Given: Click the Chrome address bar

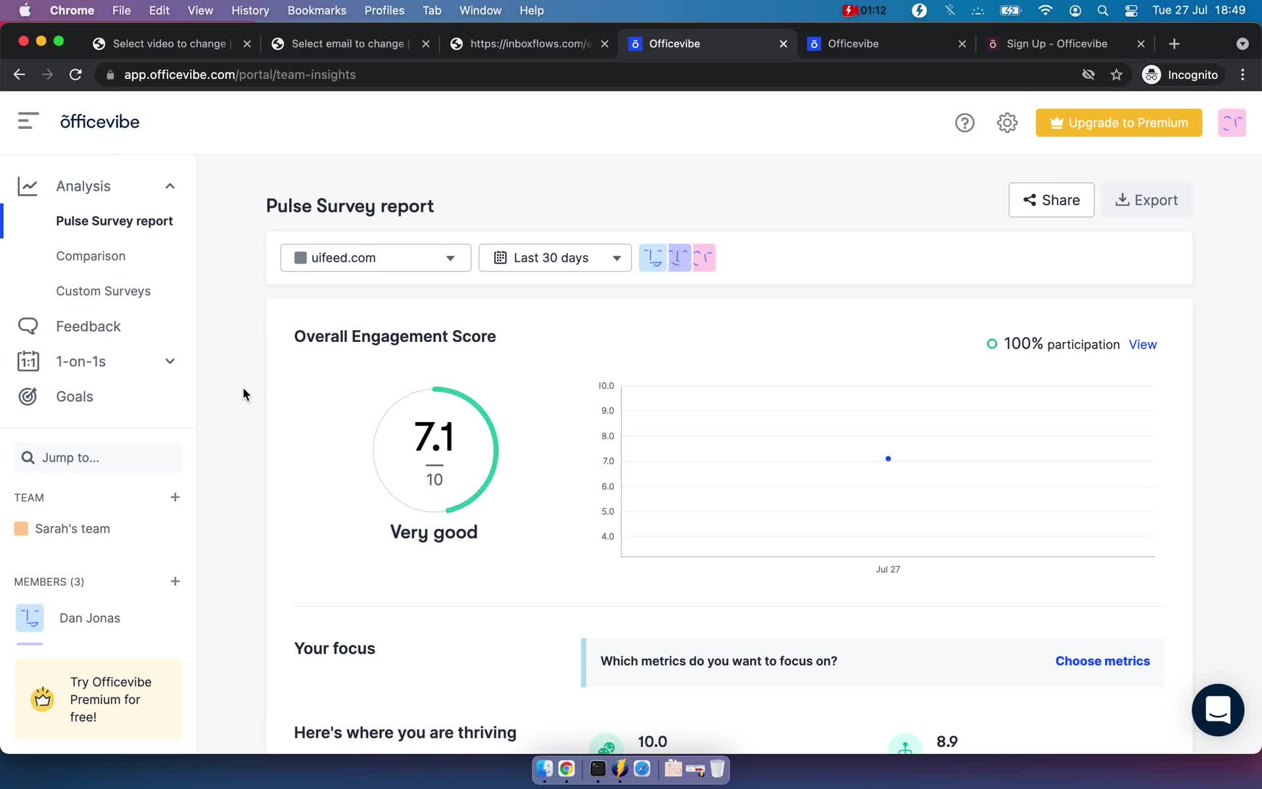Looking at the screenshot, I should (x=585, y=74).
